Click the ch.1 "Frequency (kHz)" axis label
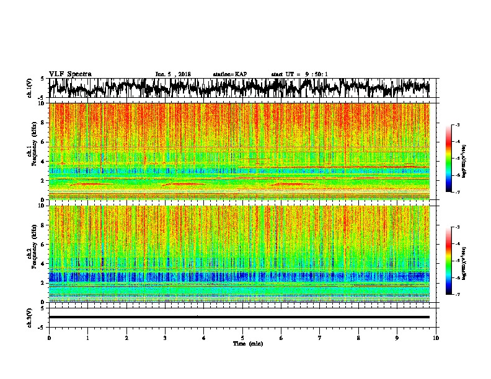 (34, 144)
